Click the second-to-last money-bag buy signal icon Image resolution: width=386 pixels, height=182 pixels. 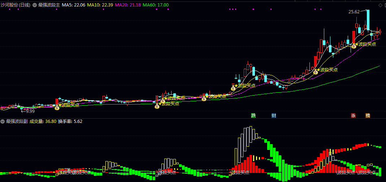tap(315, 72)
